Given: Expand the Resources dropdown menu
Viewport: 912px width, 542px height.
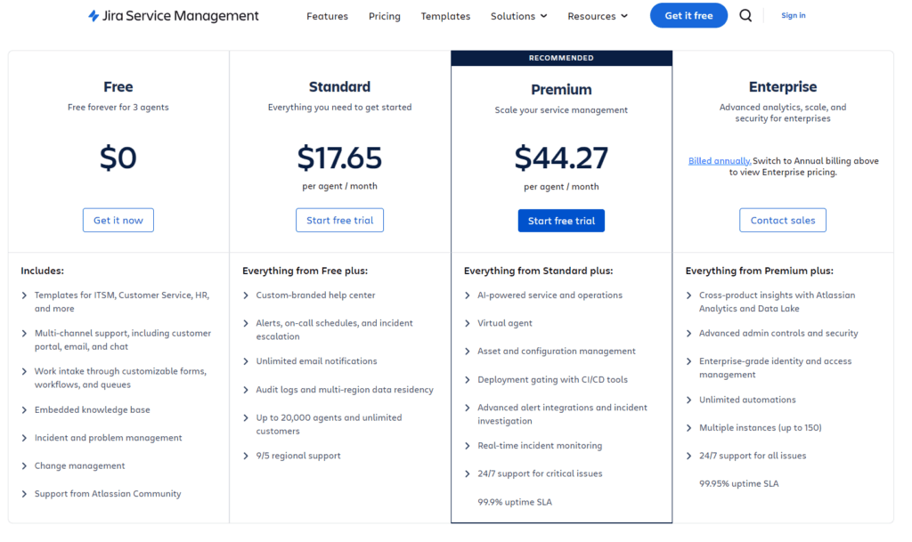Looking at the screenshot, I should pos(598,16).
